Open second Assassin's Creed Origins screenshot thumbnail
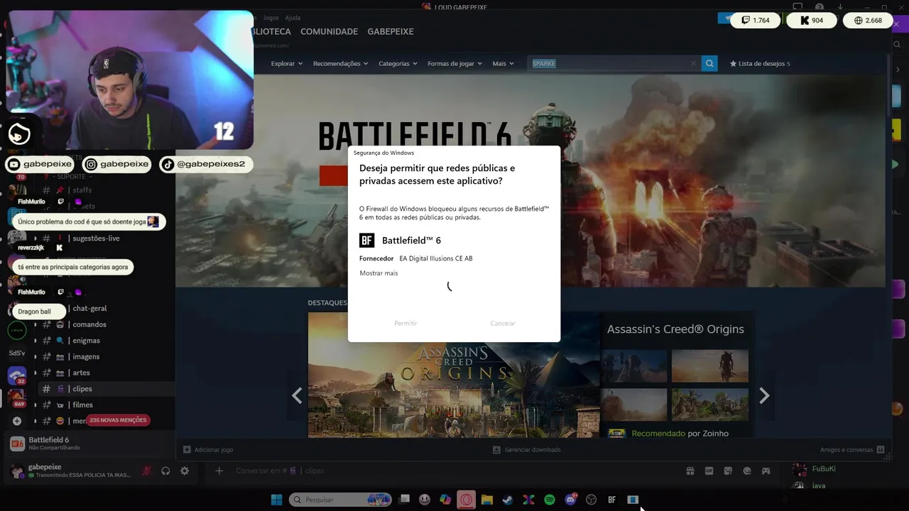909x511 pixels. point(710,366)
